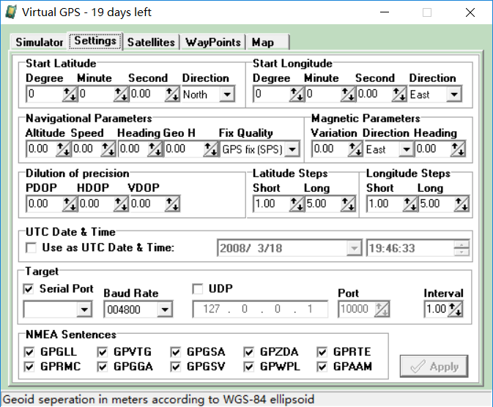493x407 pixels.
Task: Open the Serial Port selection dropdown
Action: coord(84,309)
